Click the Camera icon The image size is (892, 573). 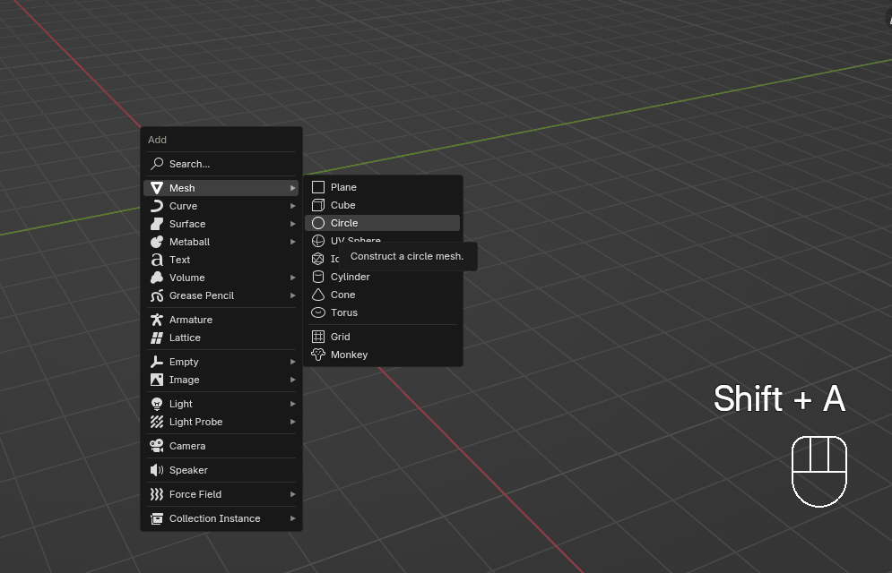coord(157,446)
